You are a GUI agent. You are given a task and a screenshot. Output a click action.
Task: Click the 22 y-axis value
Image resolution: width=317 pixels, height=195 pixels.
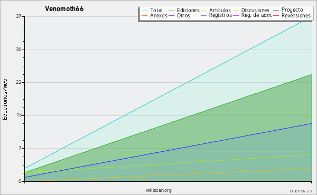click(x=19, y=82)
